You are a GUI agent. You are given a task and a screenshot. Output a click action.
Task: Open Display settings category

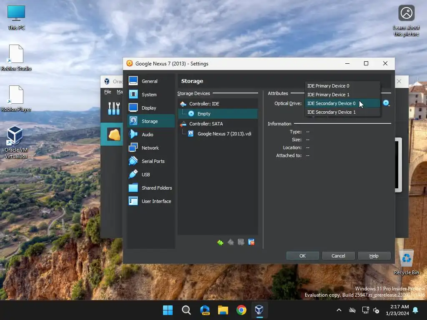(x=151, y=108)
